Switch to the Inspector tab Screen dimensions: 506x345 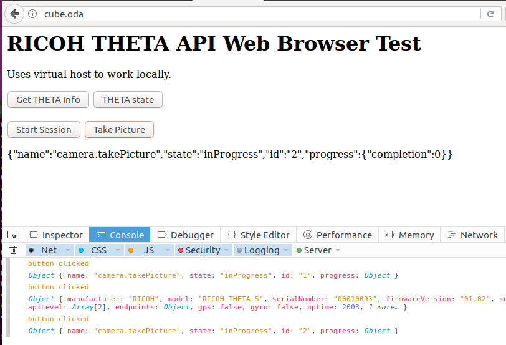pos(56,235)
